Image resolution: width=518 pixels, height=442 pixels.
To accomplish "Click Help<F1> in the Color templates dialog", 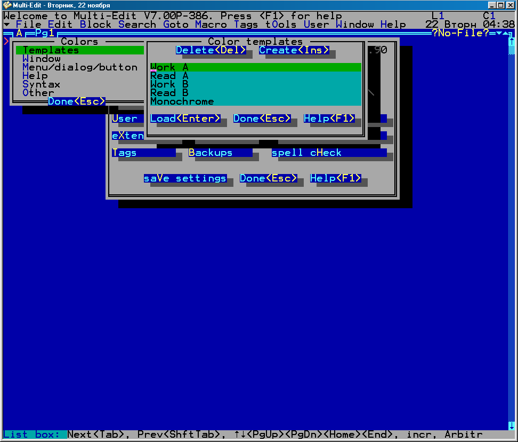I will tap(329, 119).
